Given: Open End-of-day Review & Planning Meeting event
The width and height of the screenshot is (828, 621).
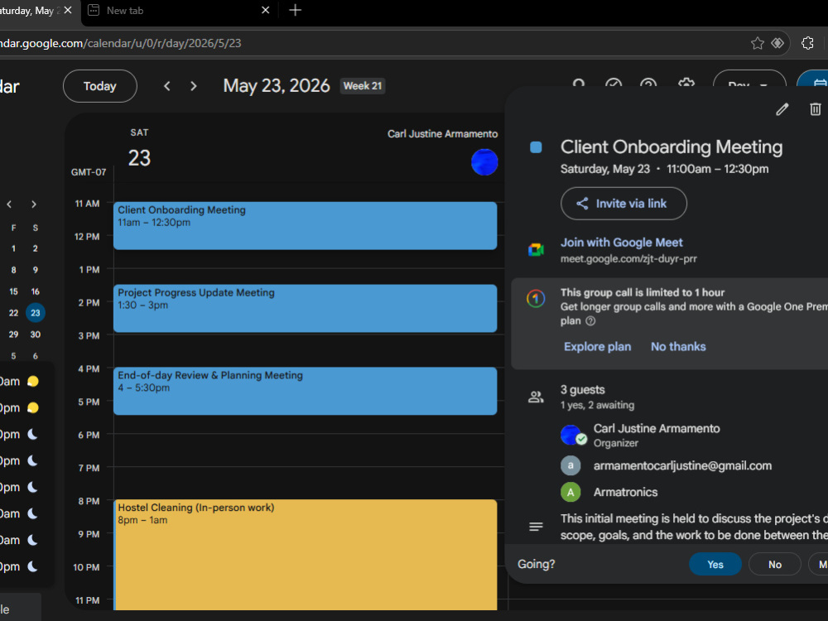Looking at the screenshot, I should pyautogui.click(x=306, y=391).
